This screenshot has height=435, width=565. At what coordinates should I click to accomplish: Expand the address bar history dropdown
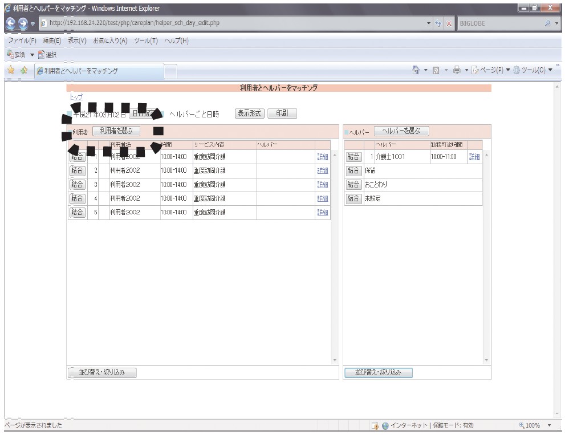pos(428,23)
